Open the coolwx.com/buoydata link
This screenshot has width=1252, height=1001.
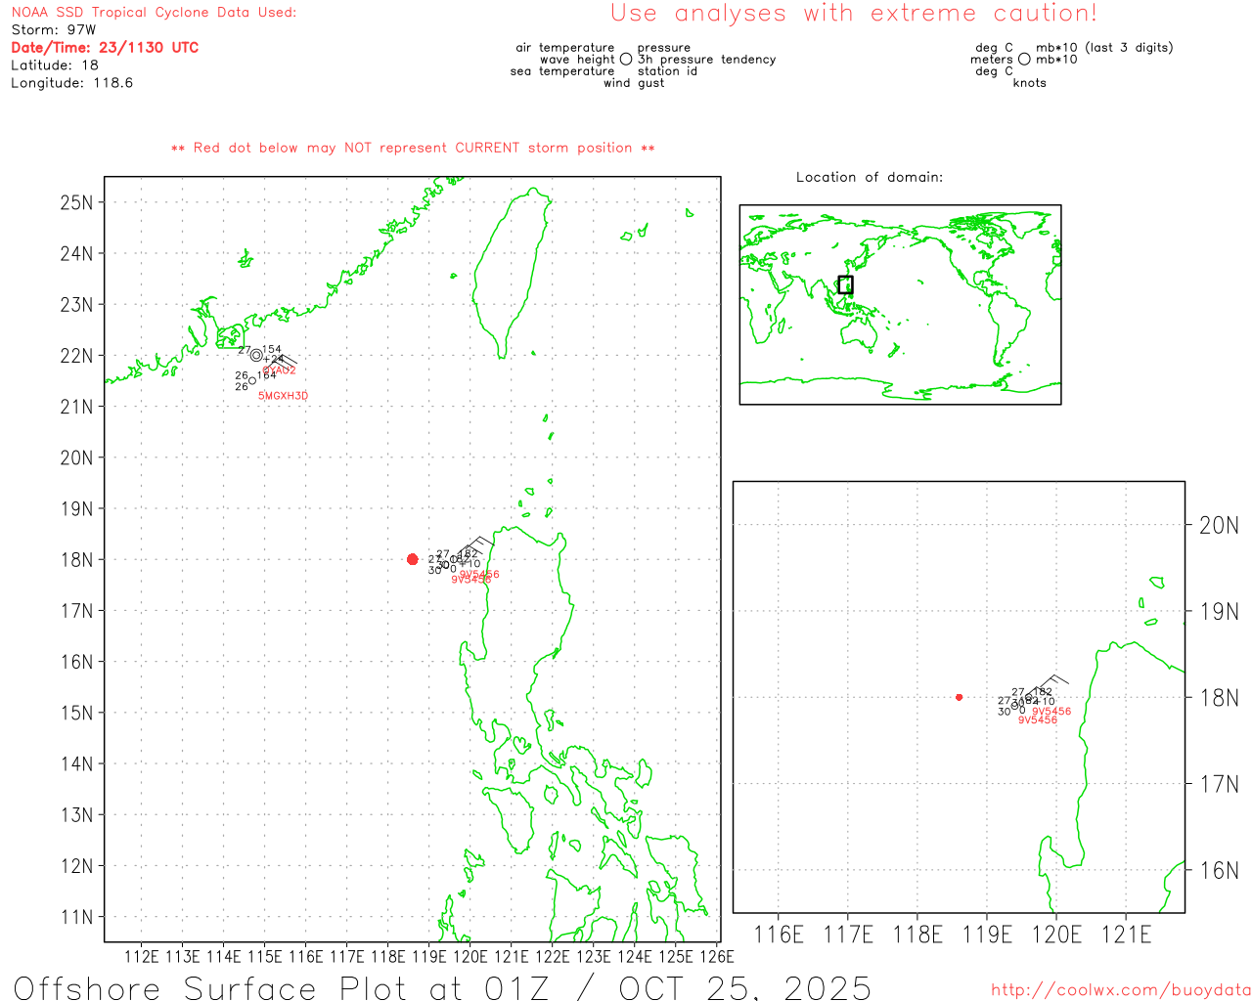pyautogui.click(x=1121, y=990)
